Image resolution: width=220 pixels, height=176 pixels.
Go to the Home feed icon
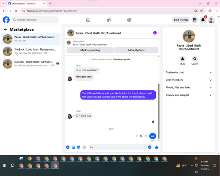pyautogui.click(x=88, y=20)
